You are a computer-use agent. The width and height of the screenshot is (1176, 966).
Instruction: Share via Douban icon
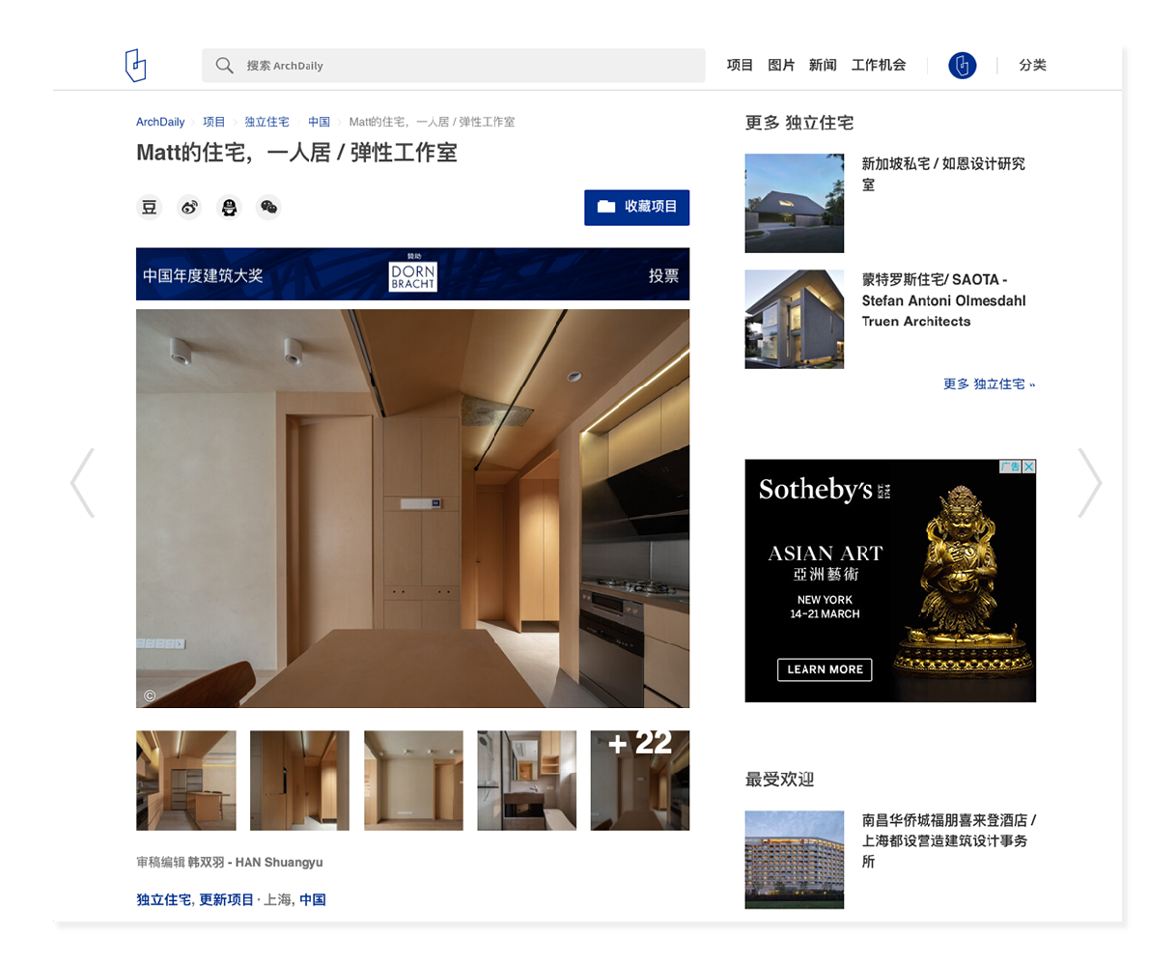pos(149,208)
